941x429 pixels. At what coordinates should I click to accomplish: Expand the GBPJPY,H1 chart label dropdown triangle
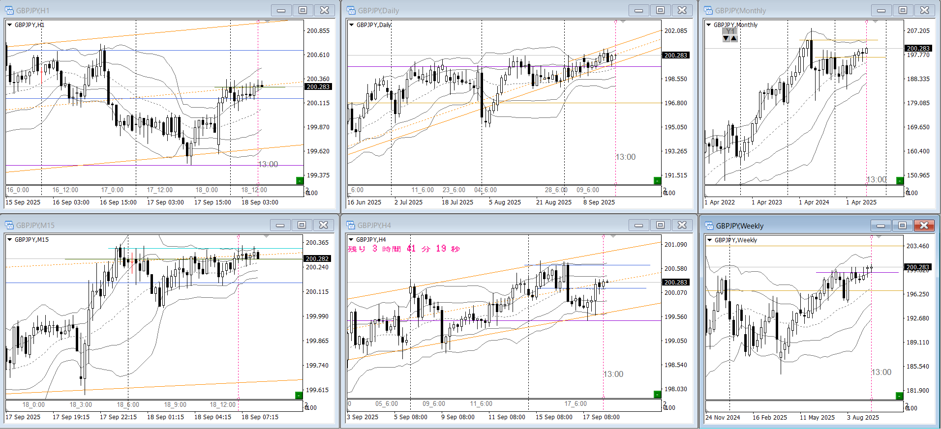[9, 25]
